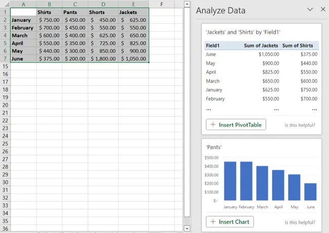Viewport: 329px width, 233px height.
Task: Close the Analyze Data pane
Action: 323,9
